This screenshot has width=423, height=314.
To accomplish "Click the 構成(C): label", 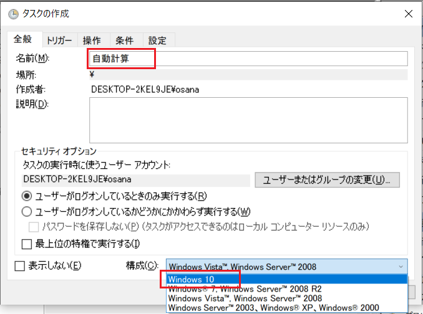I will pos(142,266).
